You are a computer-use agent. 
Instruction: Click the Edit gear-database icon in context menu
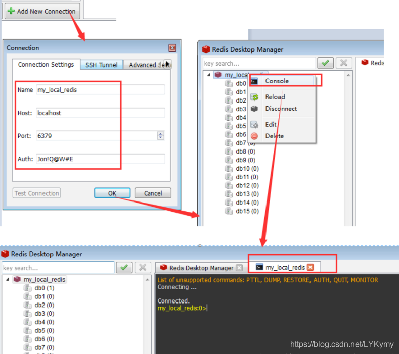click(x=254, y=125)
